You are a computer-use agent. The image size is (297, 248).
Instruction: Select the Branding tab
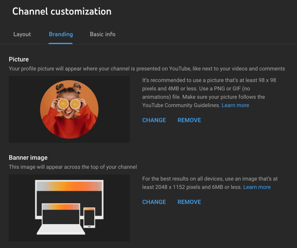(x=61, y=34)
